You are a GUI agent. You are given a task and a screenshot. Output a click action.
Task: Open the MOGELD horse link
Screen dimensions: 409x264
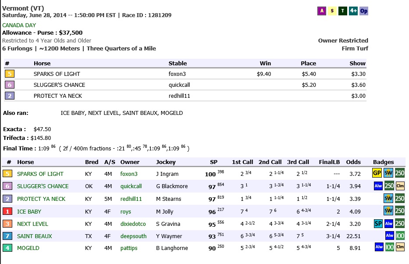click(28, 248)
